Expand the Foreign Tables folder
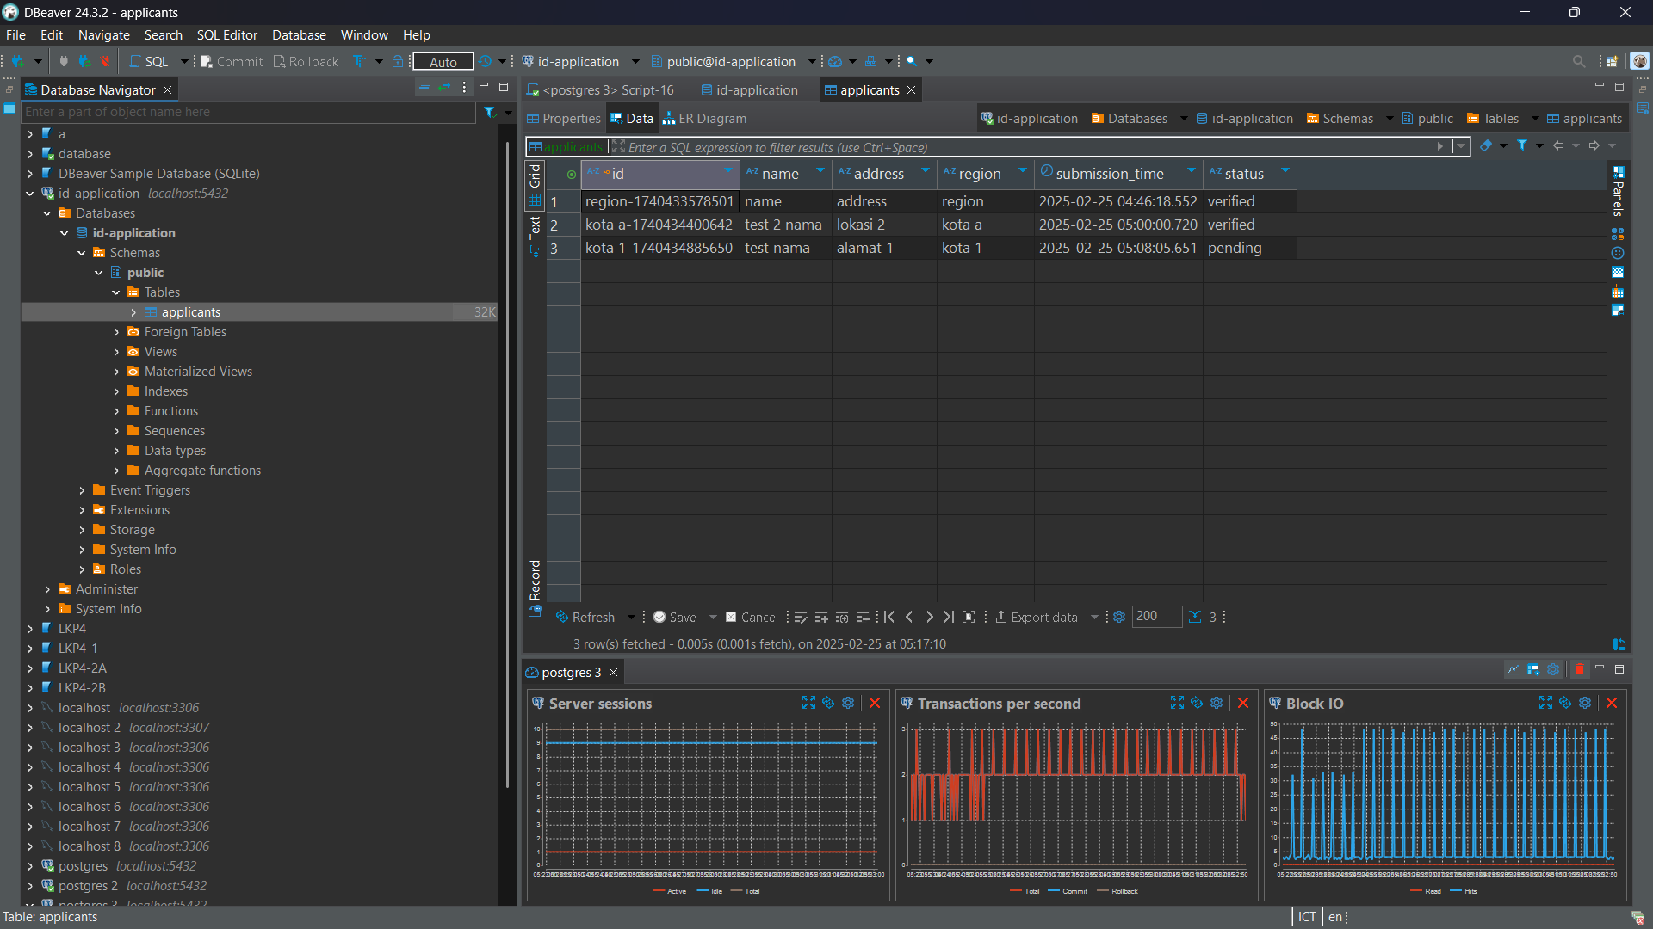1653x929 pixels. point(116,332)
